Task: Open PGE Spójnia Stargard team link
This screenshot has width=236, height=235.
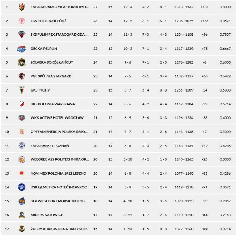Action: coord(51,76)
